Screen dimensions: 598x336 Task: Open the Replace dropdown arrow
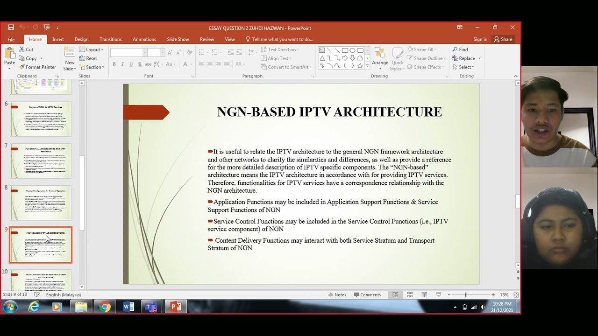pos(479,58)
